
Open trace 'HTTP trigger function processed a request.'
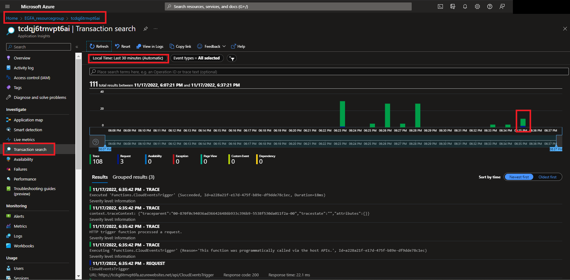click(x=326, y=232)
